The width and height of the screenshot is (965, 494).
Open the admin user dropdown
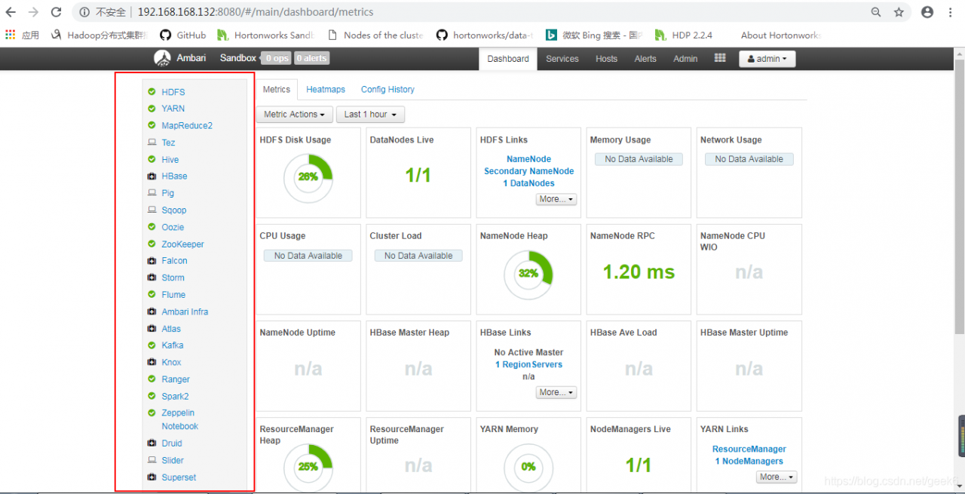[x=767, y=59]
